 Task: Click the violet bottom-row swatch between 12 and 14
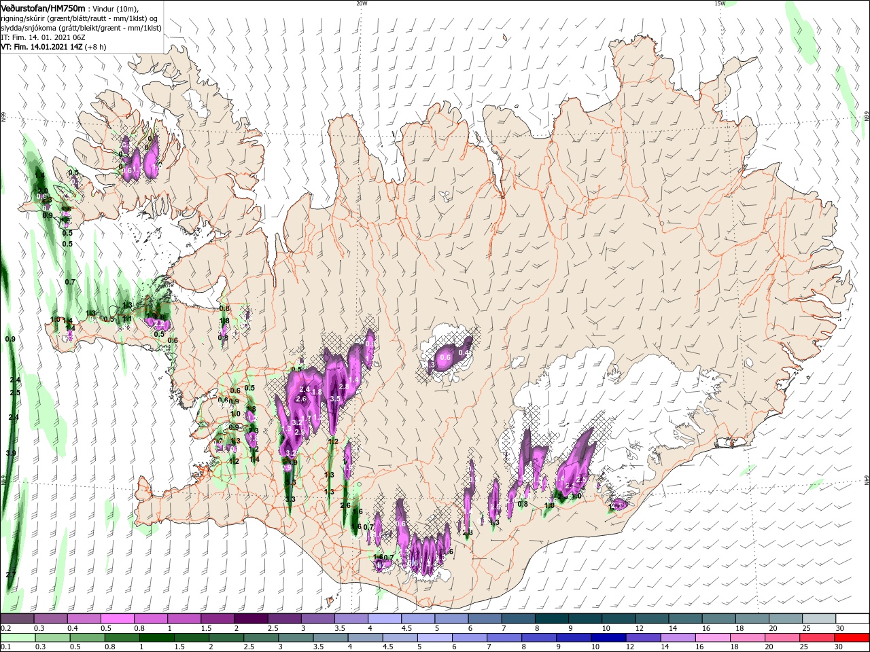(643, 638)
